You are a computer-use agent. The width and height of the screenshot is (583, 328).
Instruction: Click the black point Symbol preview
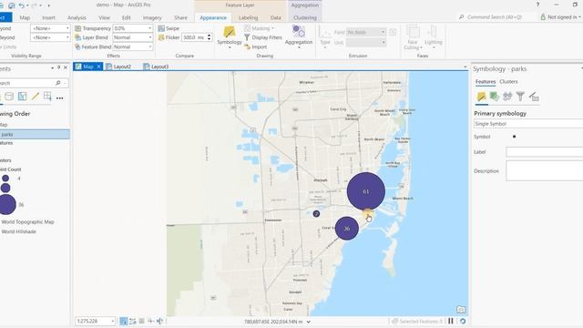click(x=514, y=137)
